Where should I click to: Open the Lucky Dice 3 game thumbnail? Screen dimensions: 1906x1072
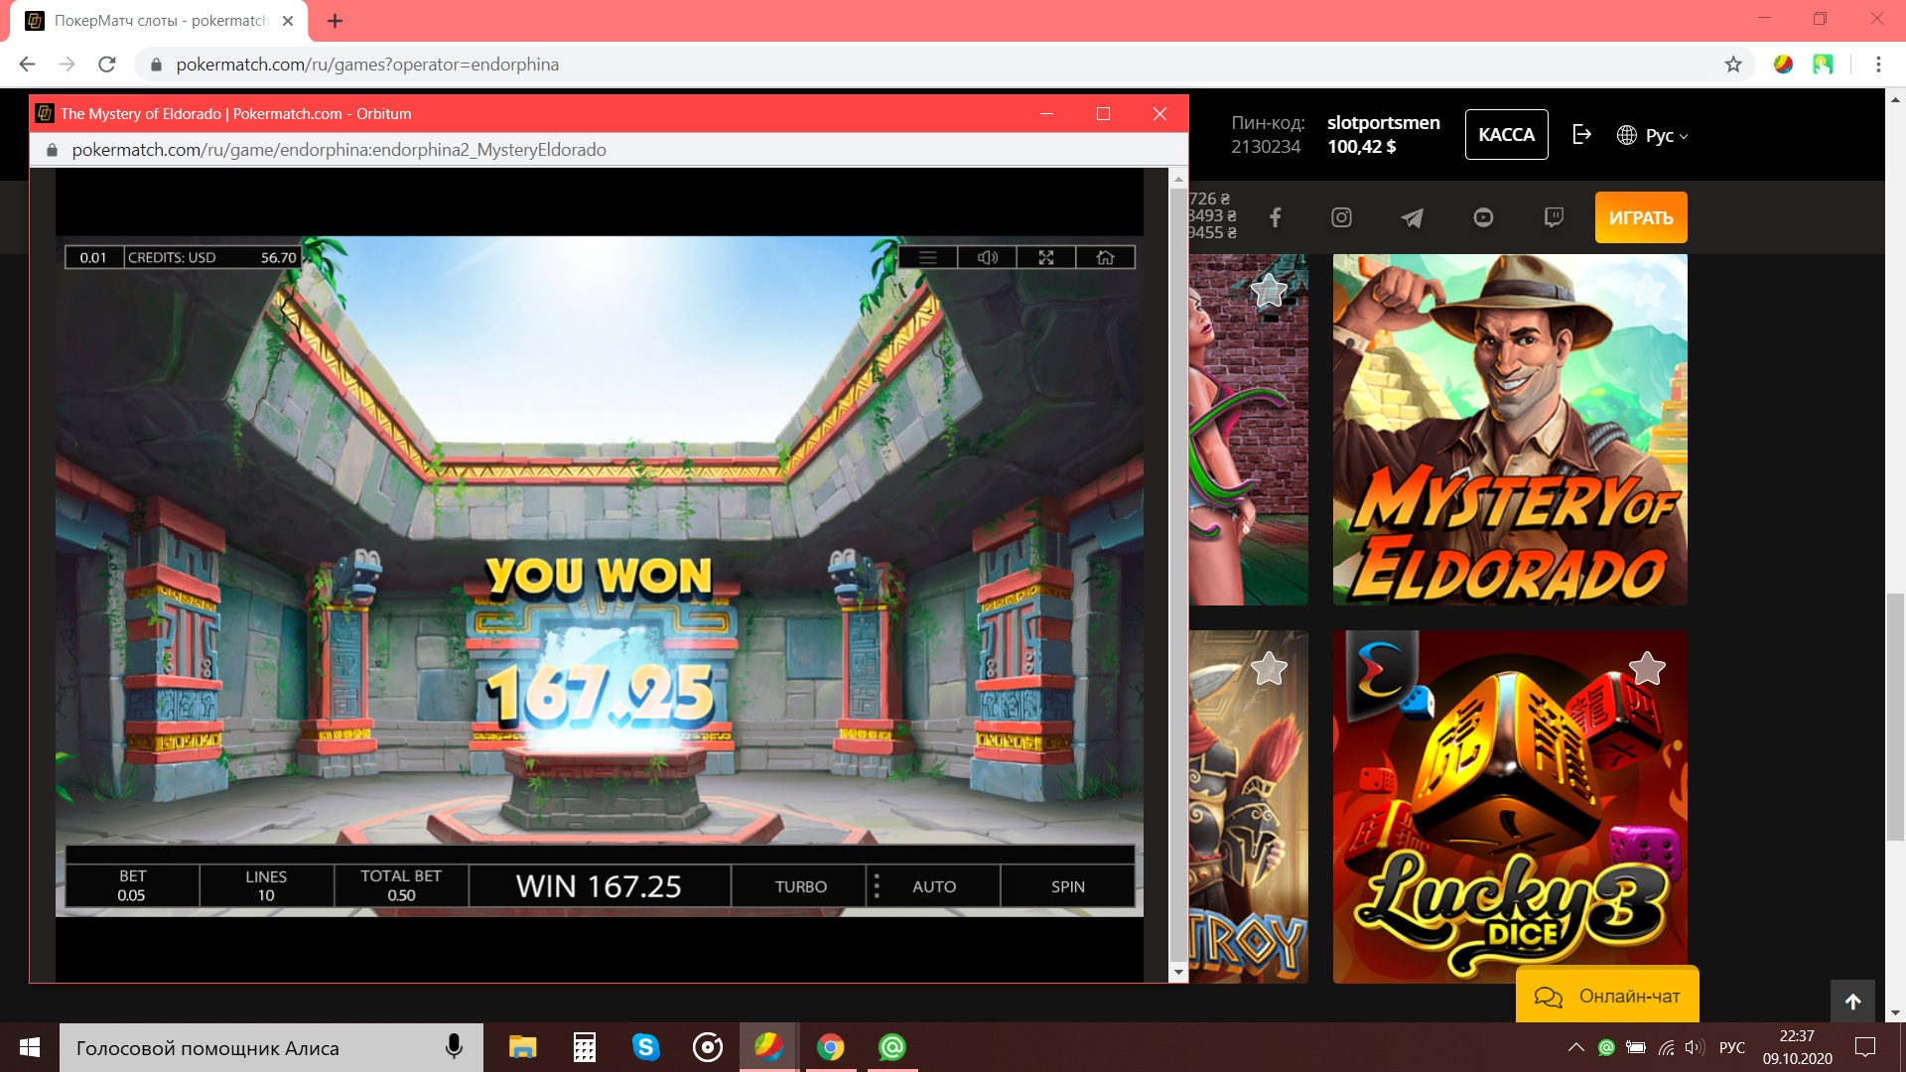[1510, 807]
